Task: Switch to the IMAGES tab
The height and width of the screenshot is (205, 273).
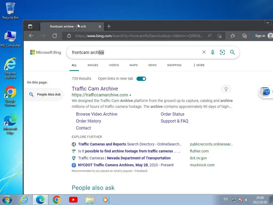Action: click(x=93, y=65)
